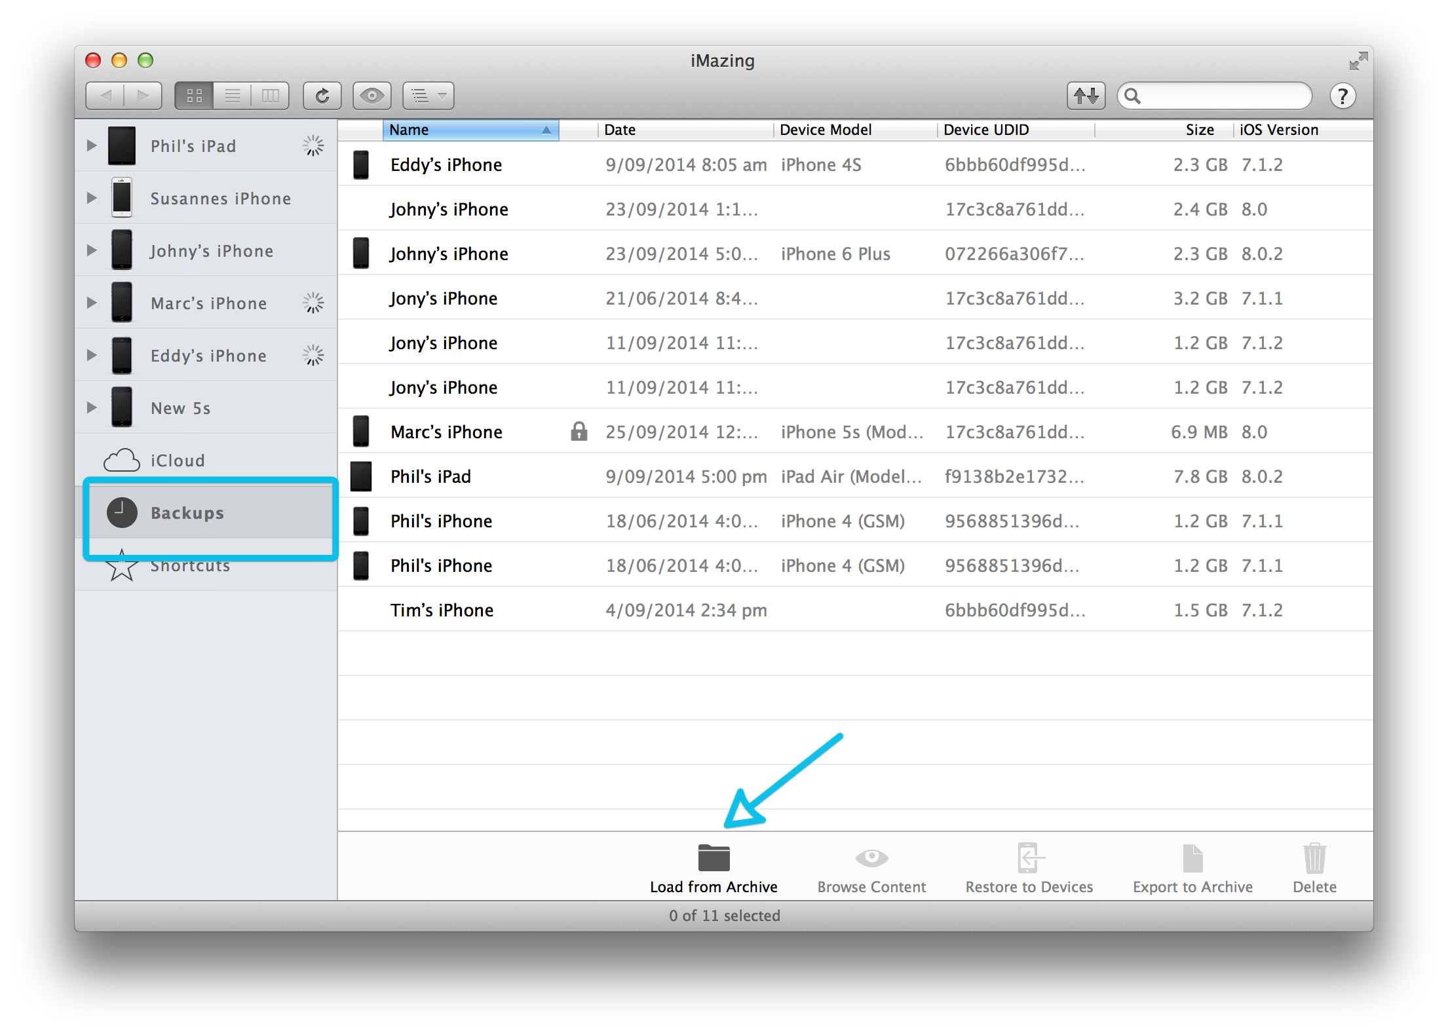Click iPad Air (Model... cell
The width and height of the screenshot is (1448, 1035).
(851, 477)
